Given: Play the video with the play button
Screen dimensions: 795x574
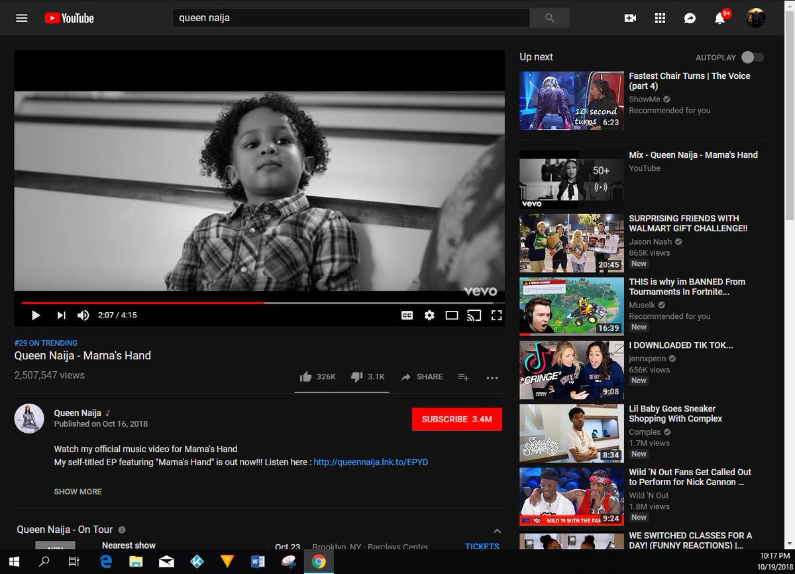Looking at the screenshot, I should [36, 316].
